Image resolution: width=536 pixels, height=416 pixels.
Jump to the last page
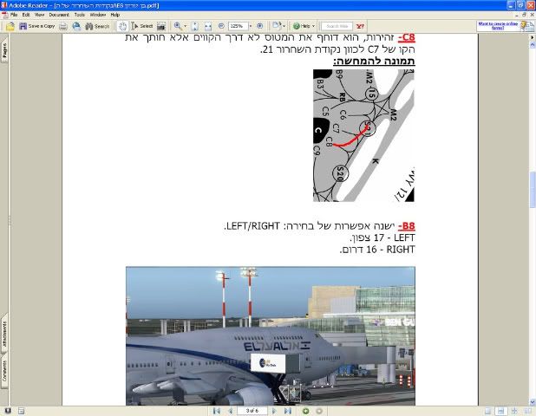[288, 410]
